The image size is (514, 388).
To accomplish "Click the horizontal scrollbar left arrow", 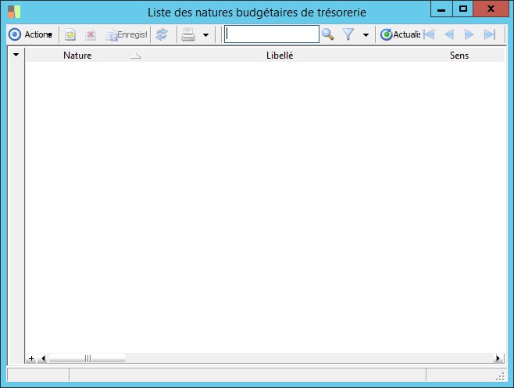I will coord(43,358).
